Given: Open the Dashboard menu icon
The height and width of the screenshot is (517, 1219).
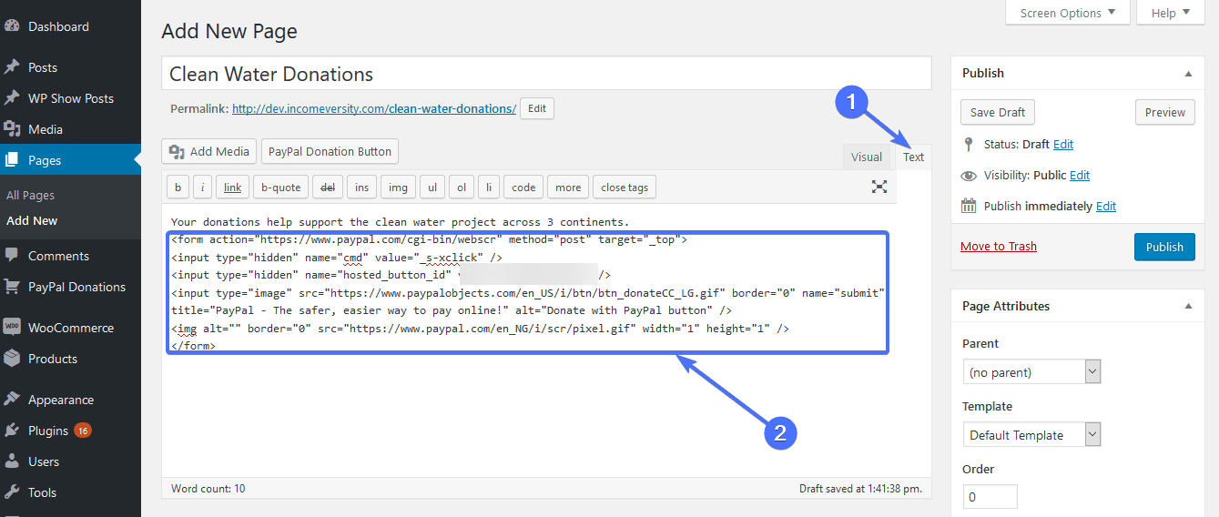Looking at the screenshot, I should coord(12,26).
